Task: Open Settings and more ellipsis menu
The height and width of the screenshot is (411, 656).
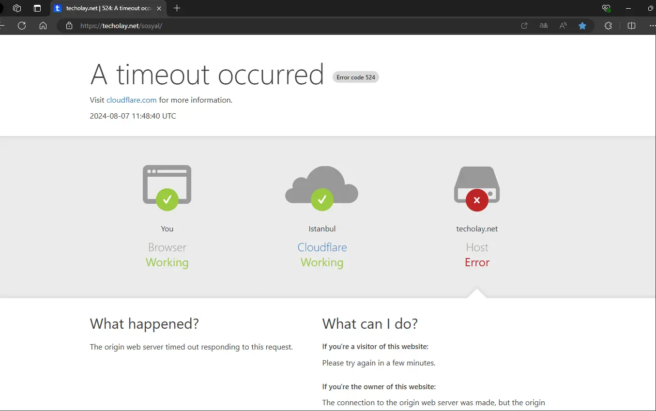Action: coord(652,26)
